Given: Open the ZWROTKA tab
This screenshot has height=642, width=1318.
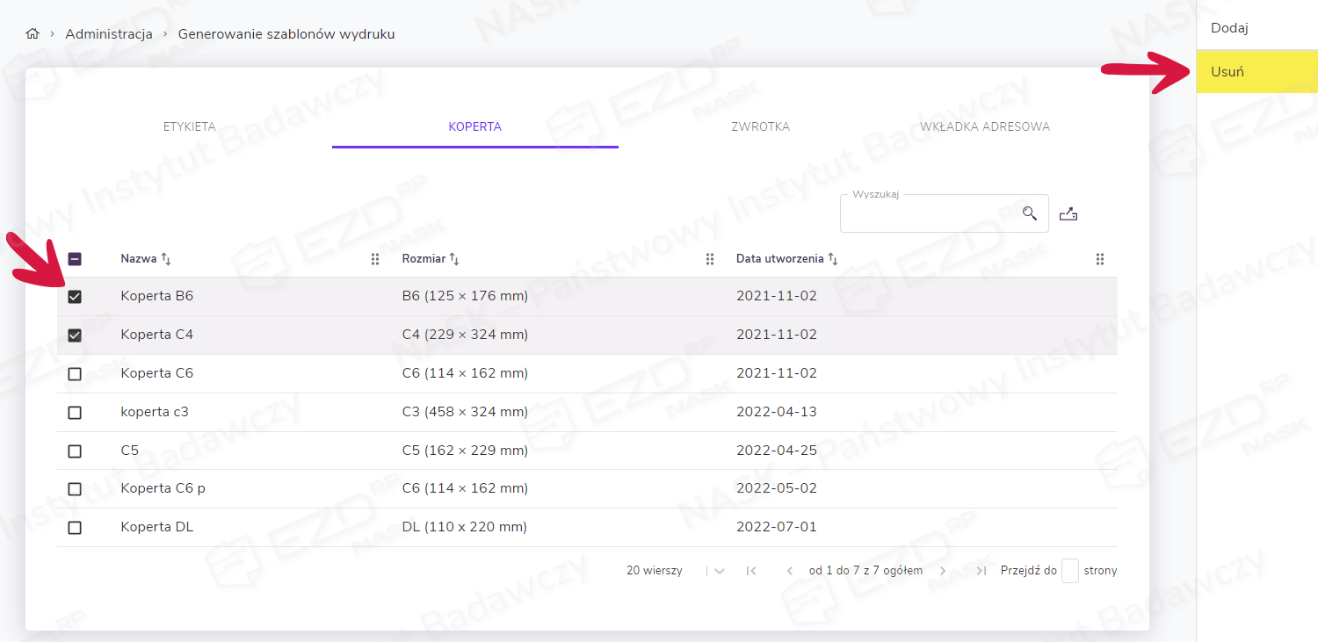Looking at the screenshot, I should [760, 126].
